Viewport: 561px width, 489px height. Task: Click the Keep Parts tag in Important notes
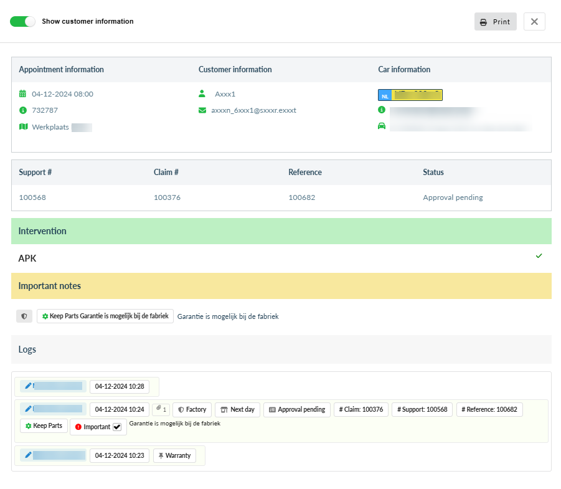point(105,316)
